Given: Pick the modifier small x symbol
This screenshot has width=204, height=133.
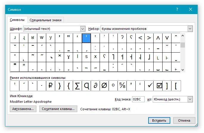Looking at the screenshot, I should pyautogui.click(x=95, y=57).
